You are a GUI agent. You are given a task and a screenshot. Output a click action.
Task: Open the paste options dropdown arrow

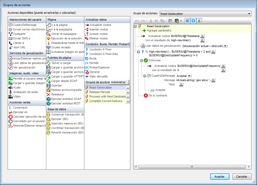point(181,21)
